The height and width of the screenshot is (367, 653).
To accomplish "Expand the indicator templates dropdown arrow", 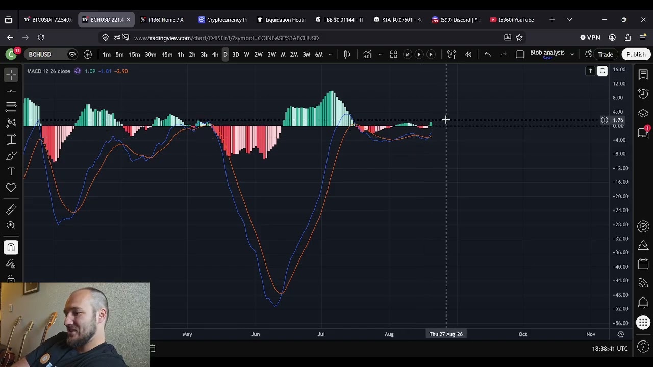I will (380, 54).
